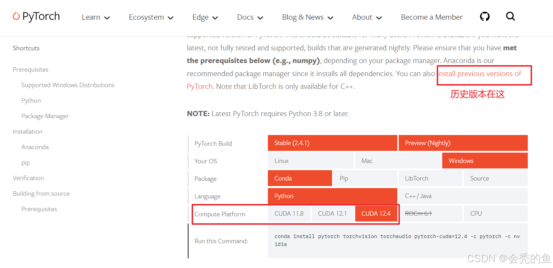This screenshot has width=553, height=268.
Task: Open the Edge menu
Action: click(x=201, y=17)
